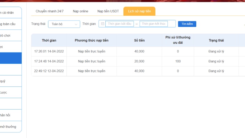Click the Thời gian column header
This screenshot has width=245, height=138.
[49, 40]
